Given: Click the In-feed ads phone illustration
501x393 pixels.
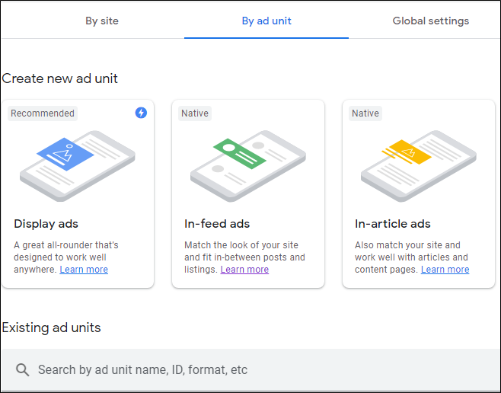Looking at the screenshot, I should (248, 166).
